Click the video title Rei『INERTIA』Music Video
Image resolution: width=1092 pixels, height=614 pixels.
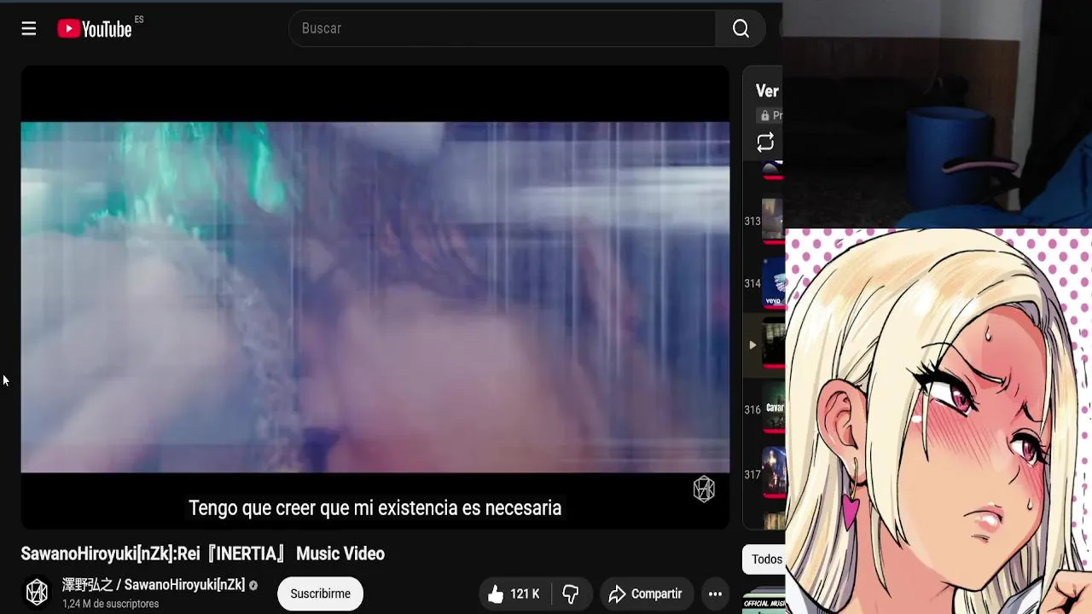pyautogui.click(x=202, y=553)
